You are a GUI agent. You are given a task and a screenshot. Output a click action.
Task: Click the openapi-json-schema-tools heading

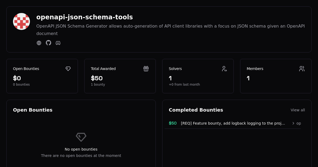(85, 17)
